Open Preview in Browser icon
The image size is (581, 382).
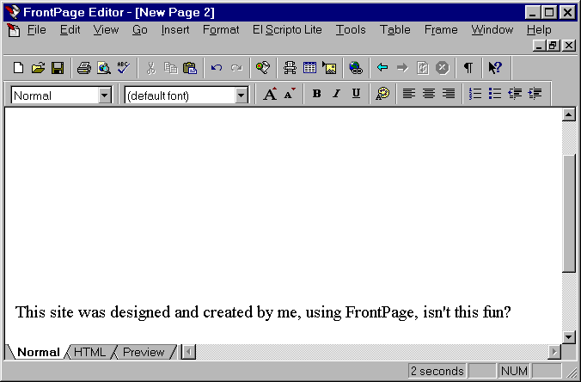(x=104, y=68)
